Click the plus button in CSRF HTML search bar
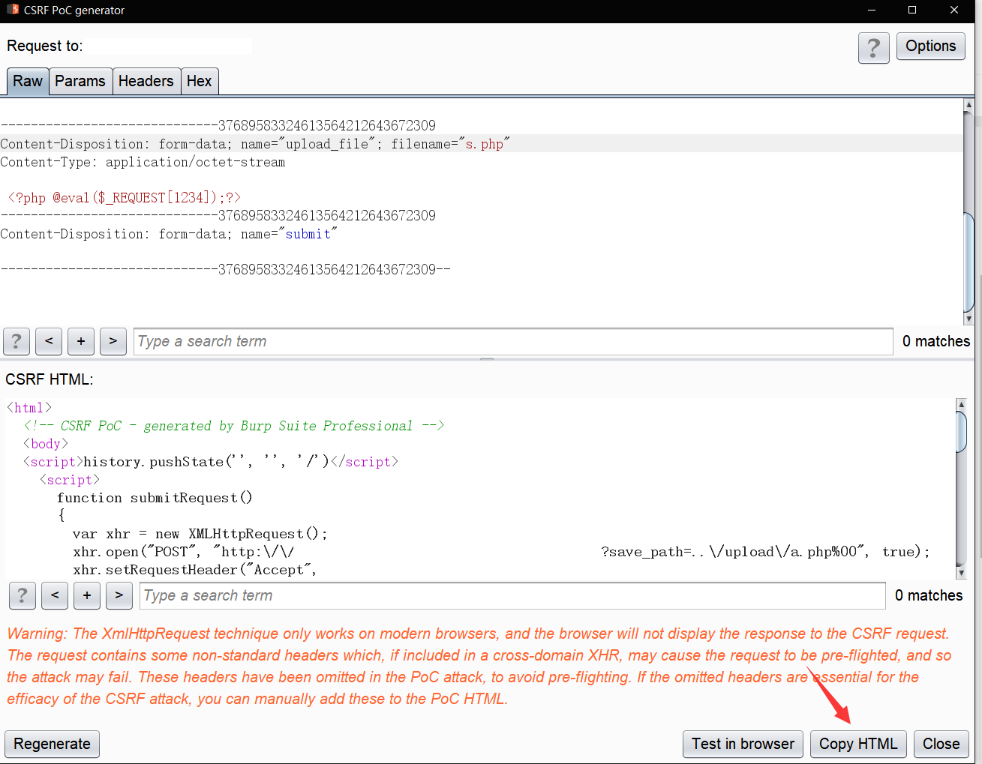Image resolution: width=982 pixels, height=764 pixels. point(87,595)
